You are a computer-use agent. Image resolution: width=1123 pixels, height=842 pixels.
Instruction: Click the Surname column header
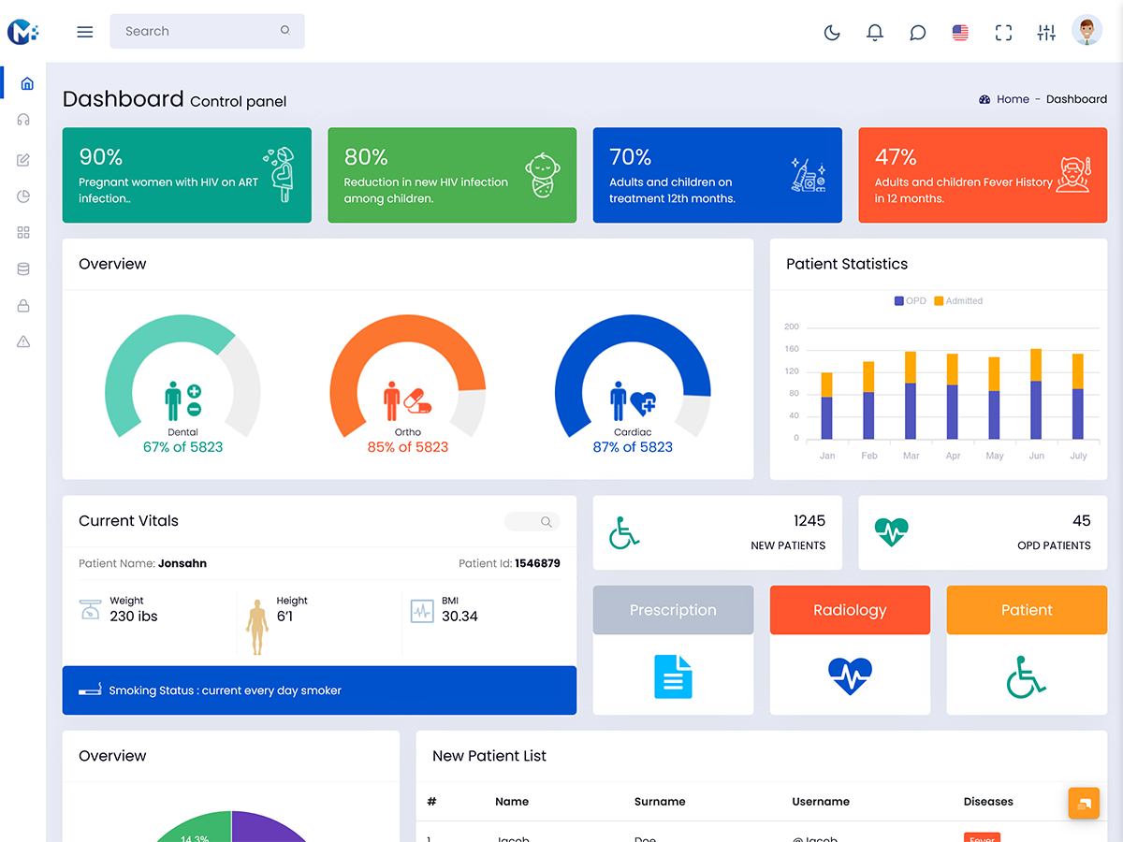click(660, 802)
